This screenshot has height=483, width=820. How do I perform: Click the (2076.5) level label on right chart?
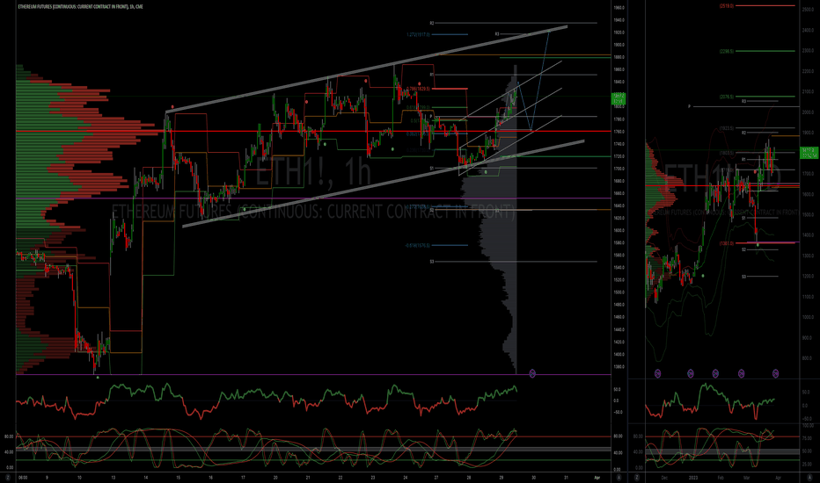point(727,97)
